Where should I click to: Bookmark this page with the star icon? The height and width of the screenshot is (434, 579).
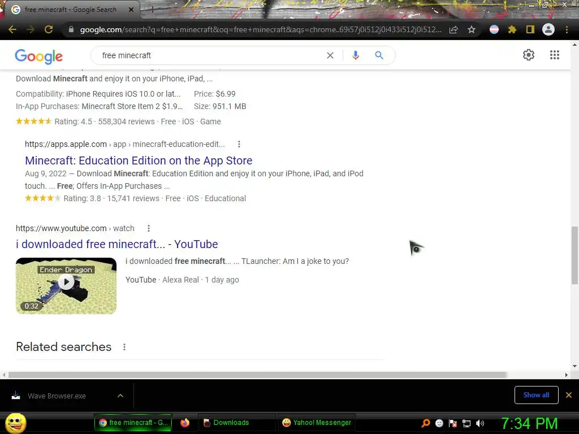click(x=472, y=29)
